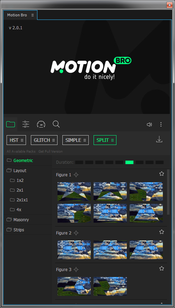175x308 pixels.
Task: Choose Figure 2 first preset thumbnail
Action: coord(74,250)
